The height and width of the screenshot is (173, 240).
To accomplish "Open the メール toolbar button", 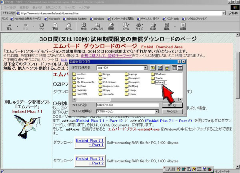I will (x=126, y=26).
